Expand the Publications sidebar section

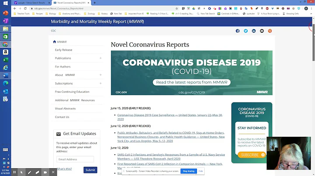[x=101, y=58]
